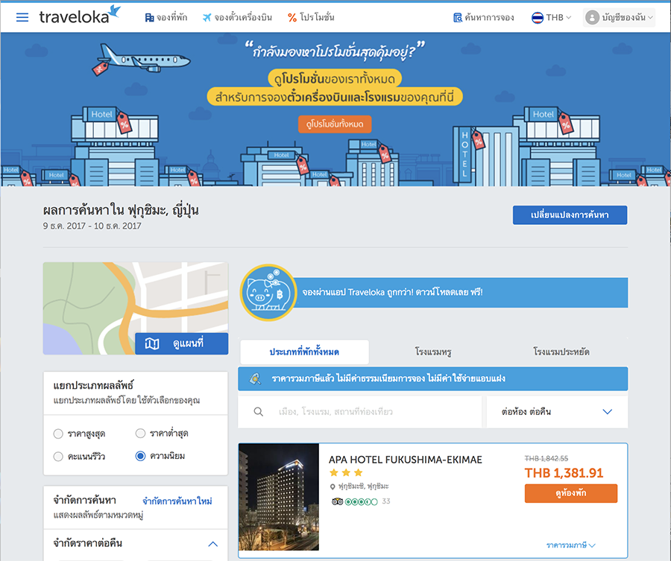This screenshot has width=671, height=561.
Task: Switch to the ประเภทที่พักทั้งหมด tab
Action: click(x=304, y=352)
